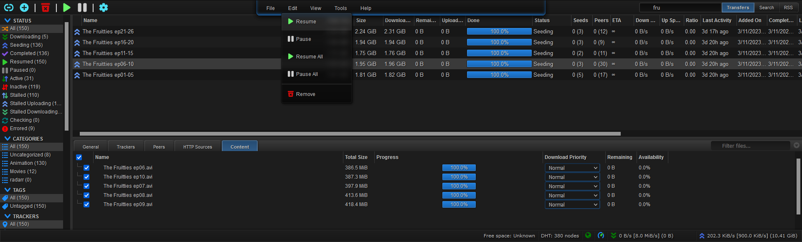This screenshot has height=242, width=802.
Task: Click the Downloading filter green arrows icon
Action: 5,37
